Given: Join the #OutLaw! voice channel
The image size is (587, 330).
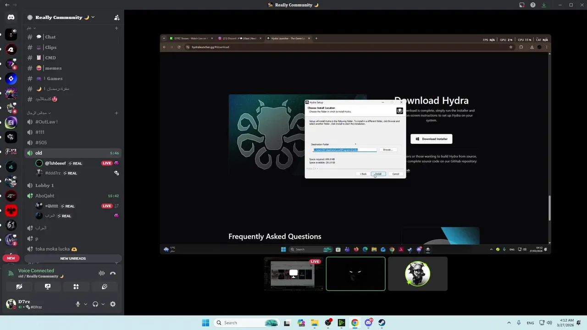Looking at the screenshot, I should [73, 122].
